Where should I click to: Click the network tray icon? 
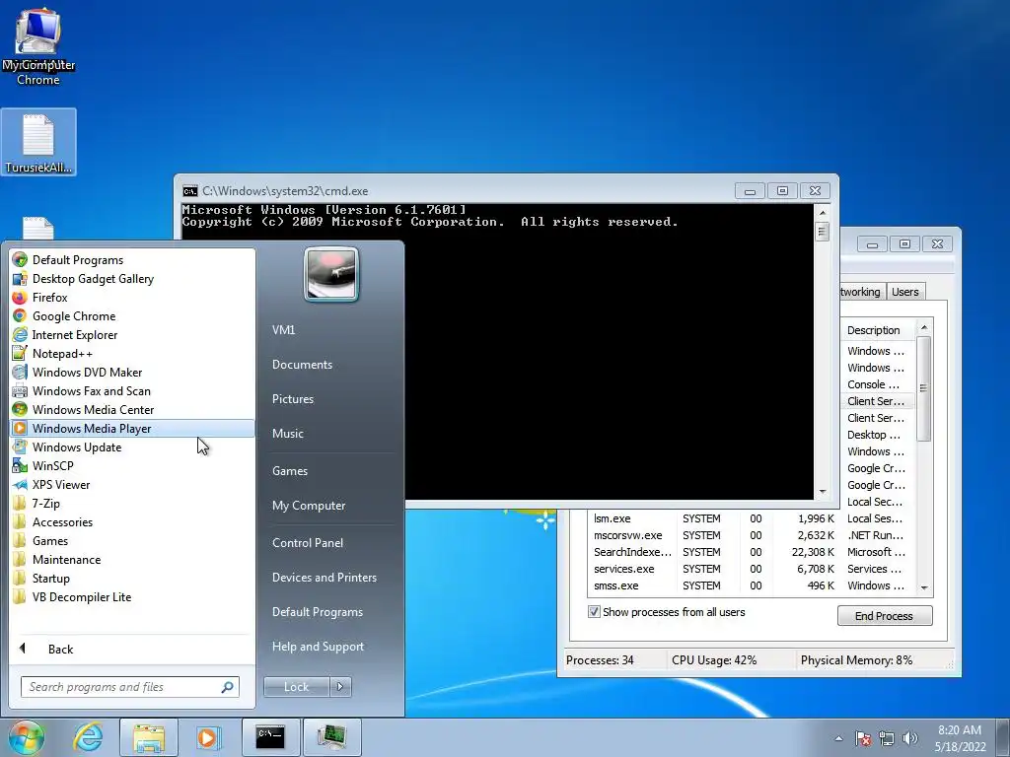[x=887, y=738]
